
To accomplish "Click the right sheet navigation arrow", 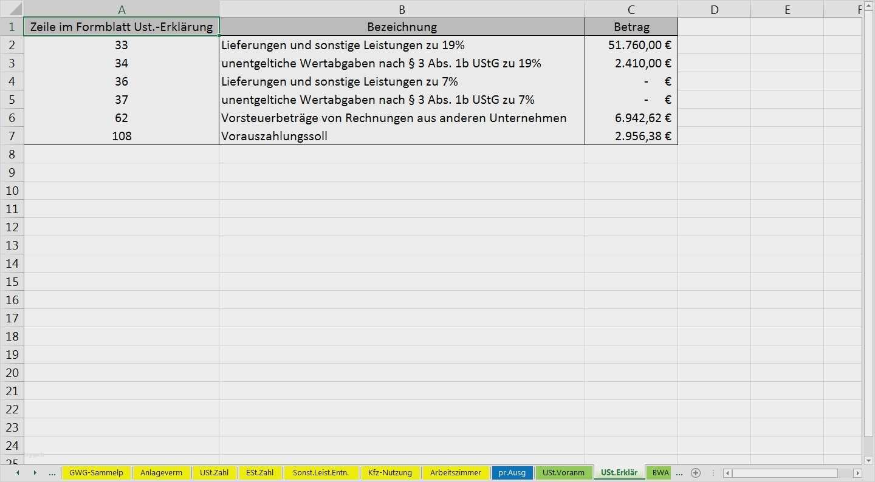I will 35,472.
